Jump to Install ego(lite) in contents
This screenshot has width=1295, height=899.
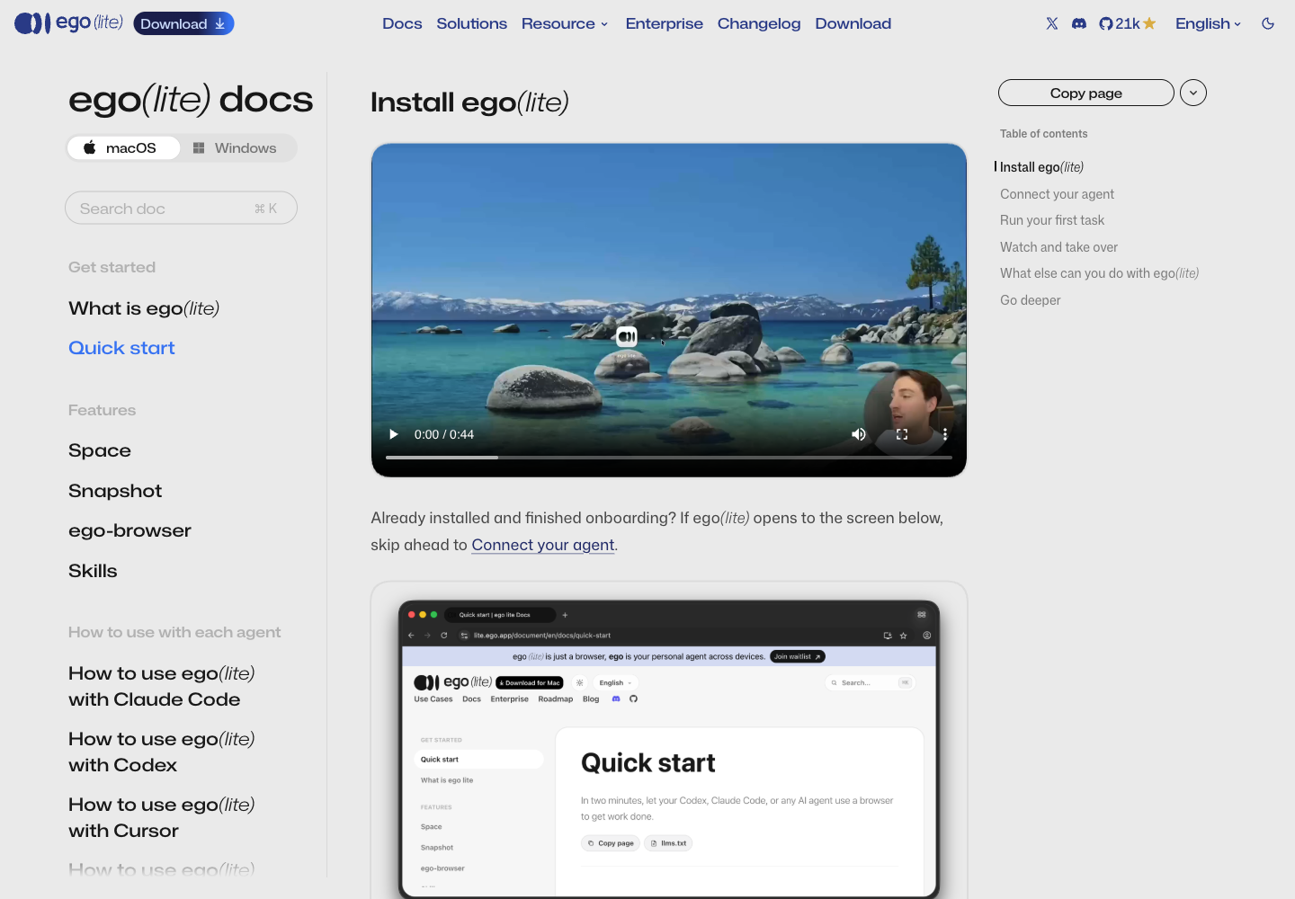point(1041,167)
